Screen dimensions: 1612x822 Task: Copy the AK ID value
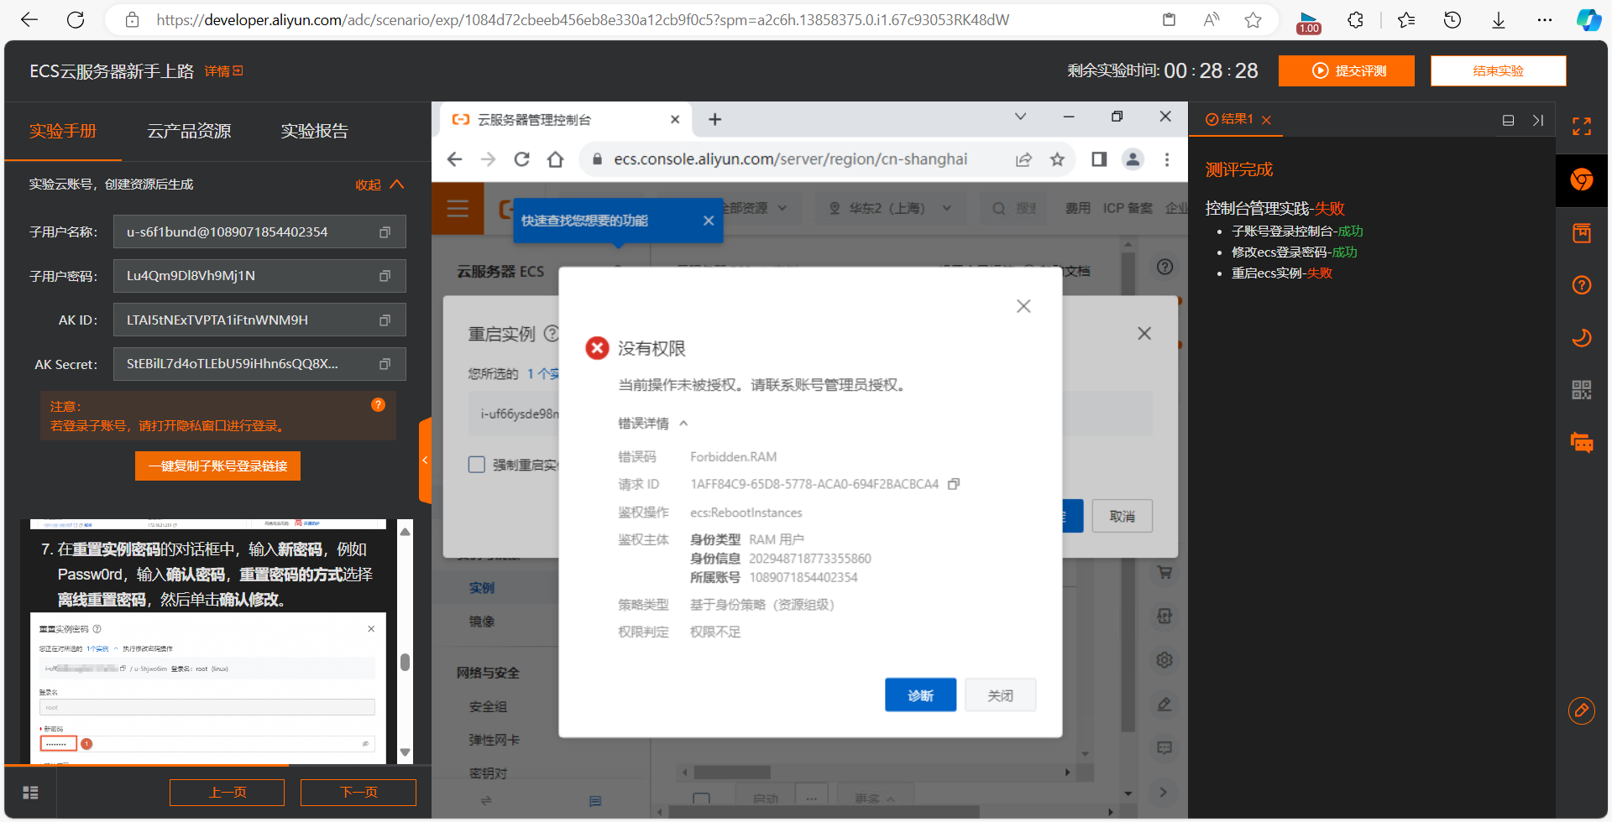click(385, 320)
